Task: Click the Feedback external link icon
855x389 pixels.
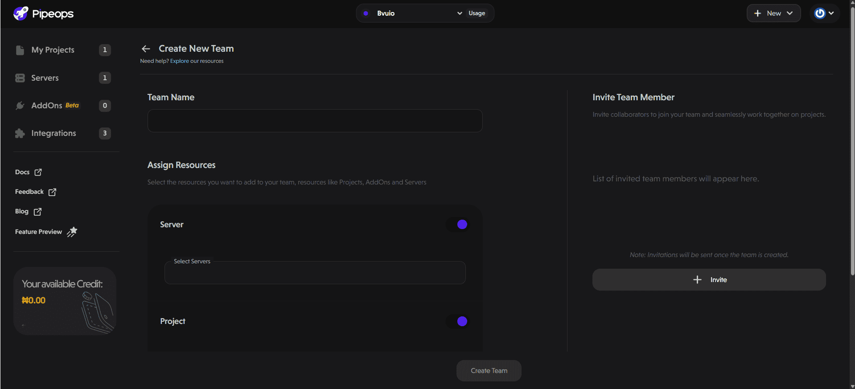Action: [52, 192]
